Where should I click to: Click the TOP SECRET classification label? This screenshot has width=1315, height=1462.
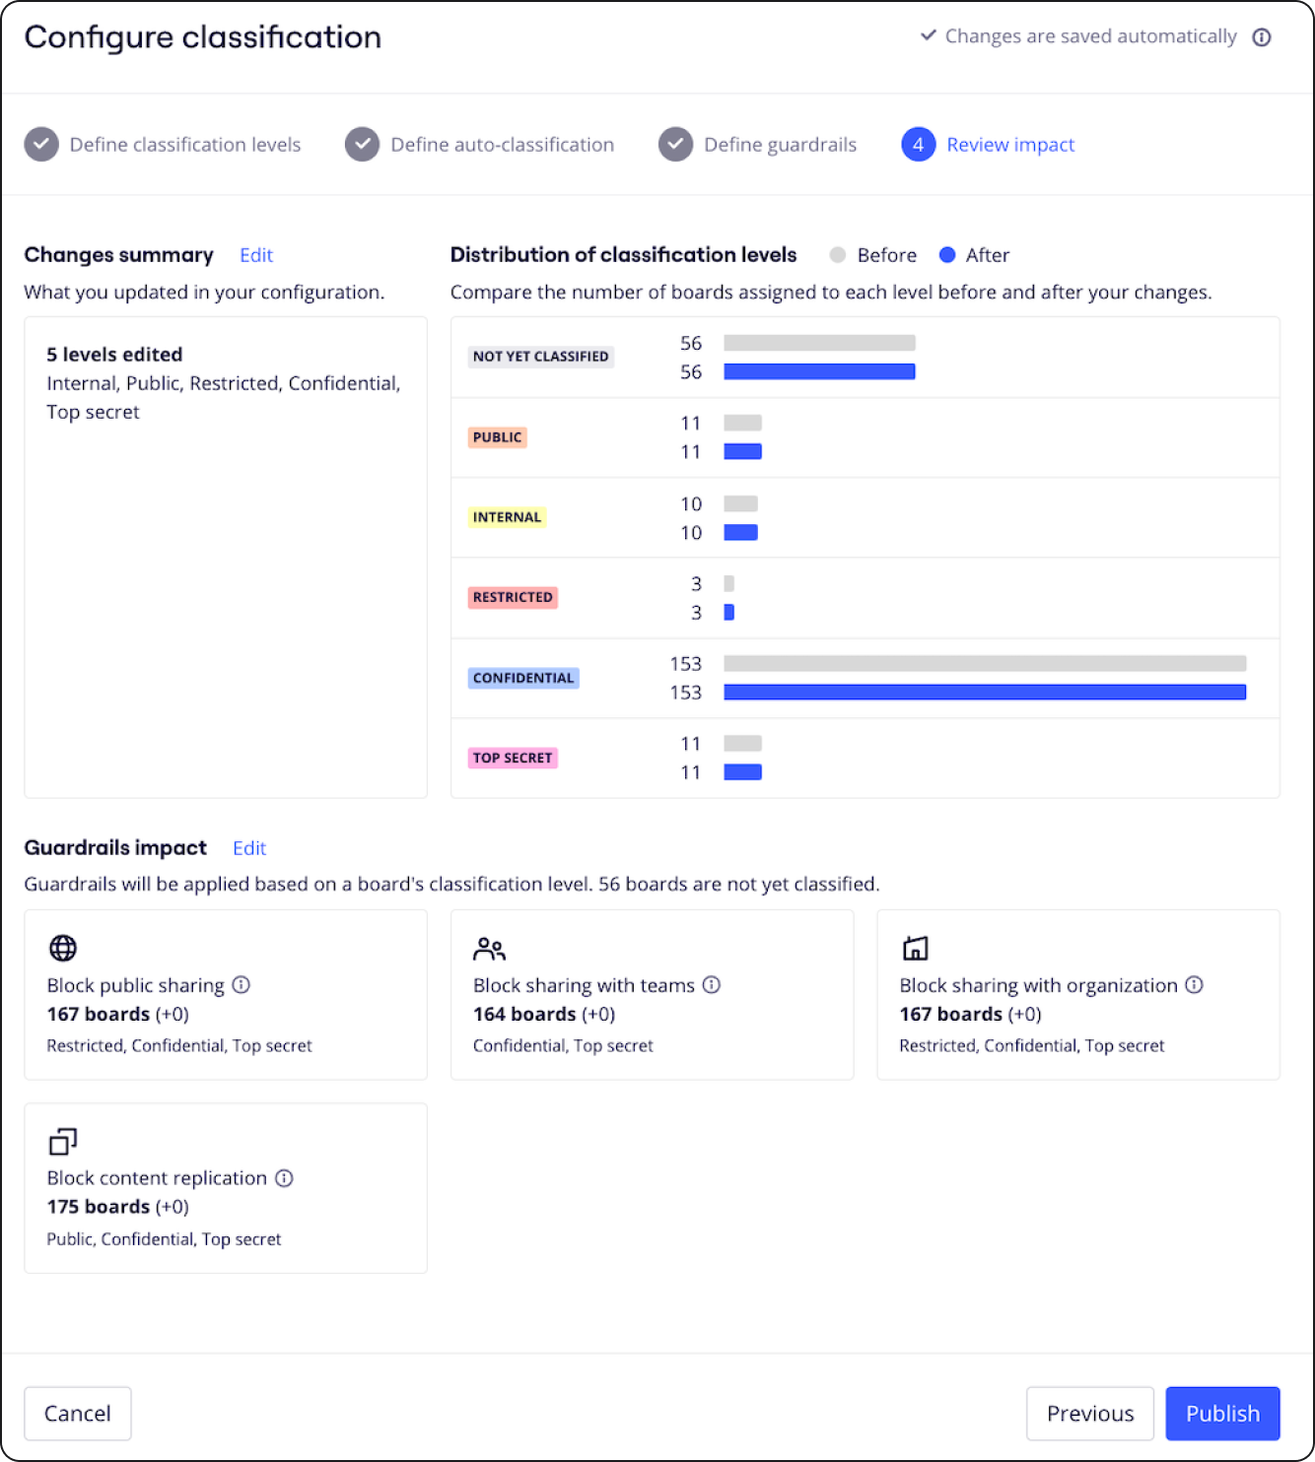point(512,758)
